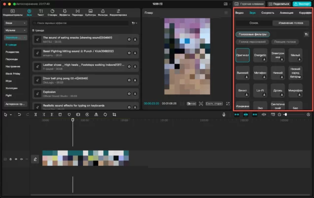Expand the Ваши dropdown in sidebar
Screen dimensions: 314x198
point(15,23)
